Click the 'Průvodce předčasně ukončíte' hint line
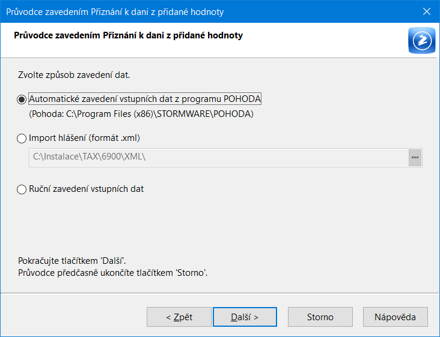The height and width of the screenshot is (337, 440). tap(112, 273)
